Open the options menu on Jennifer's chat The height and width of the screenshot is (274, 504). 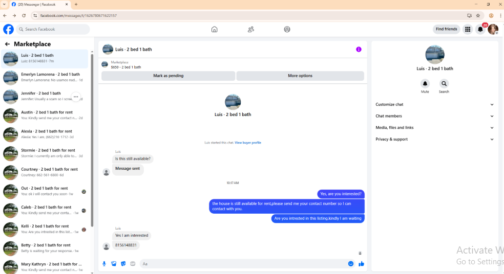tap(76, 97)
